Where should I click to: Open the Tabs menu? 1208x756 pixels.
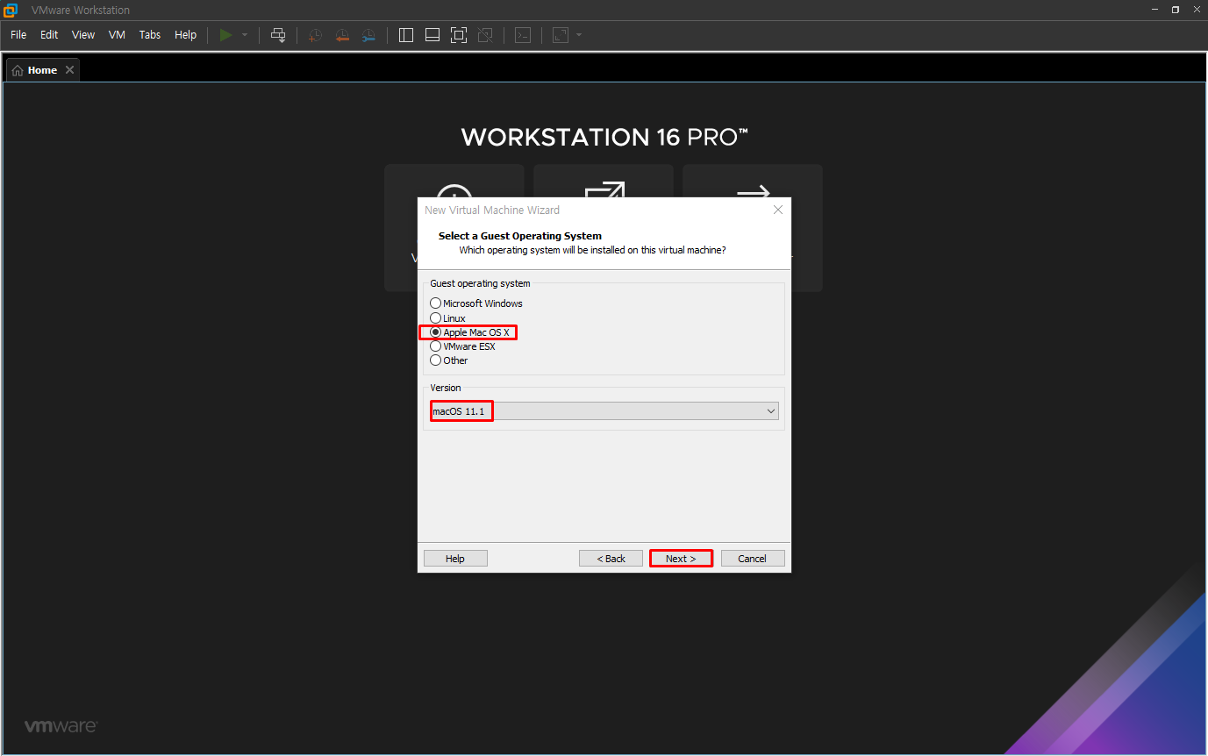click(x=150, y=35)
